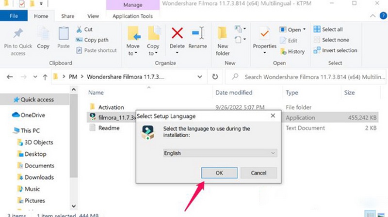Select Quick access in navigation pane
388x217 pixels.
click(x=33, y=100)
